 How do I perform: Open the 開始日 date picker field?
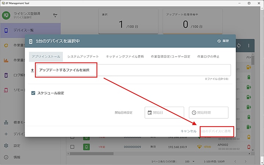(164, 113)
